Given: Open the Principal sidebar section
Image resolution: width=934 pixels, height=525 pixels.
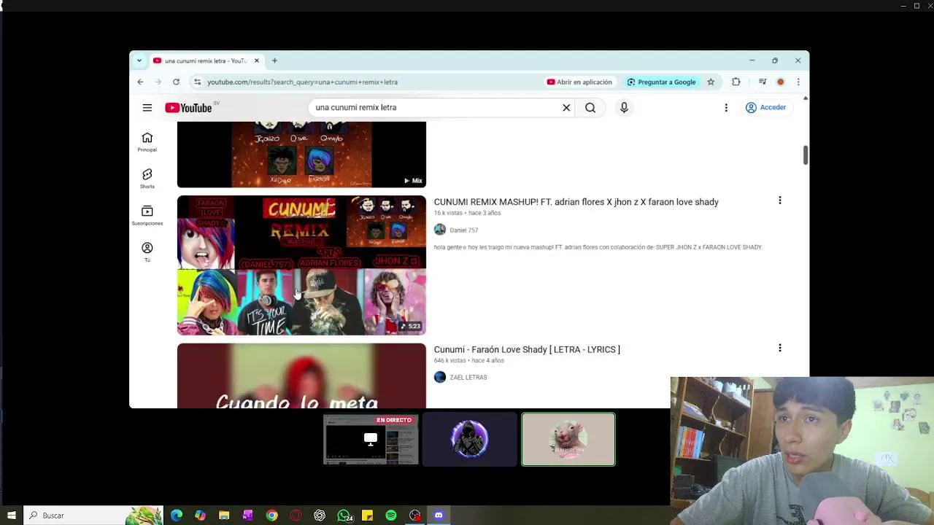Looking at the screenshot, I should (x=147, y=142).
